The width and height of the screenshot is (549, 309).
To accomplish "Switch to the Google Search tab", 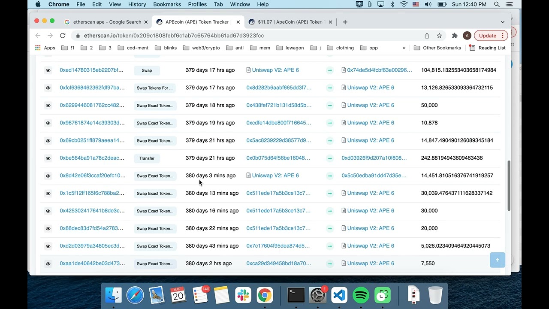I will 106,22.
